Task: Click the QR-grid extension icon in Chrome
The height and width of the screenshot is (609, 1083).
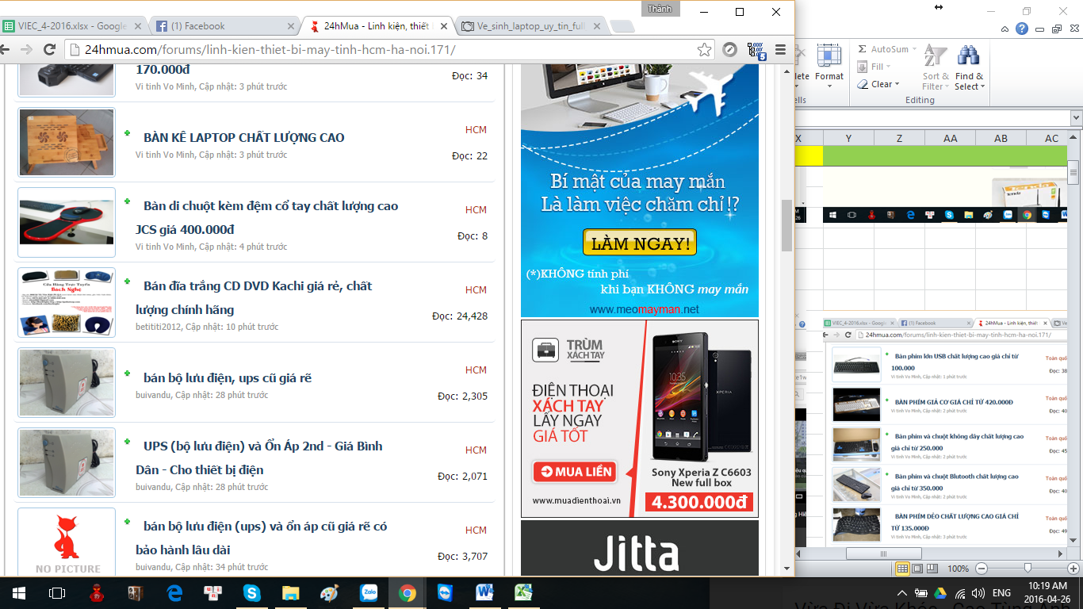Action: tap(755, 51)
